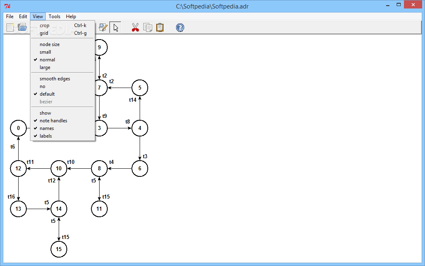Viewport: 425px width, 266px height.
Task: Select graph node 5
Action: (140, 88)
